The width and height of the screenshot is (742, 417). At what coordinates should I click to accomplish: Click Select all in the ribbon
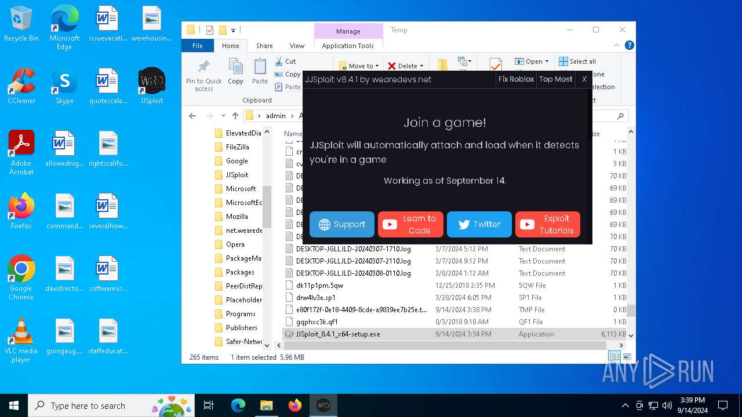click(577, 61)
